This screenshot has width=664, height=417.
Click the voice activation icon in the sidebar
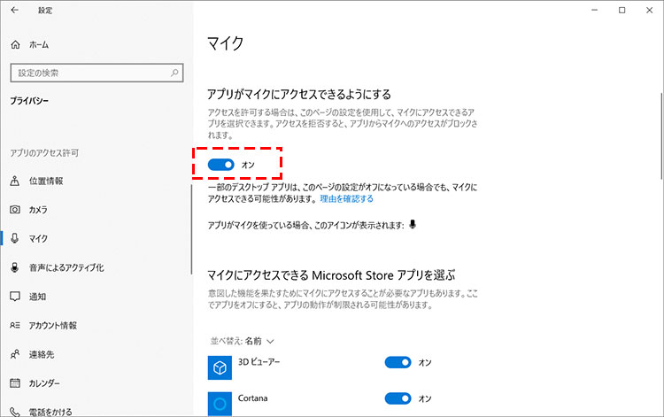[15, 267]
